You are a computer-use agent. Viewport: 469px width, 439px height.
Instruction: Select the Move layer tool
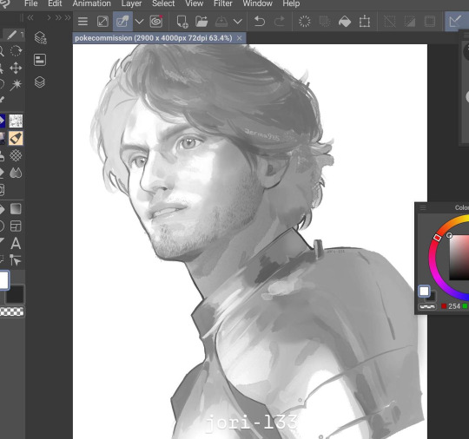pos(16,69)
